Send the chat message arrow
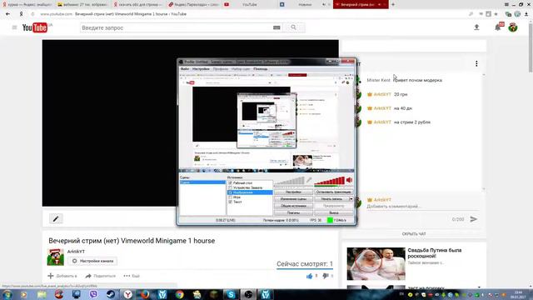533x300 pixels. [474, 219]
